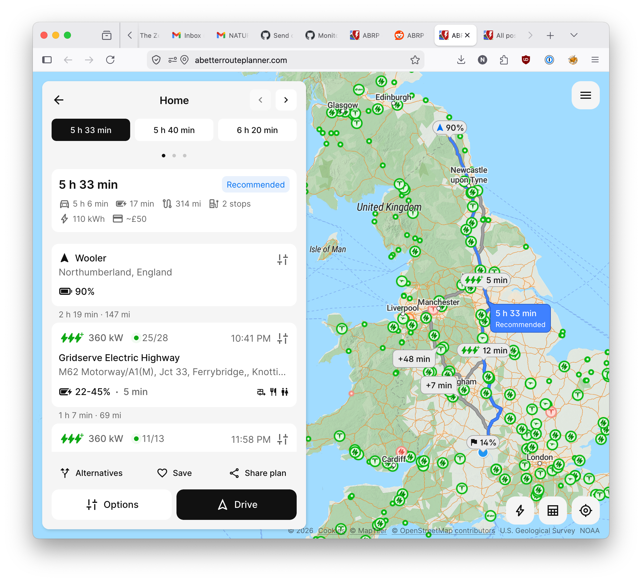Open the Cookies link
The width and height of the screenshot is (642, 582).
pyautogui.click(x=331, y=531)
